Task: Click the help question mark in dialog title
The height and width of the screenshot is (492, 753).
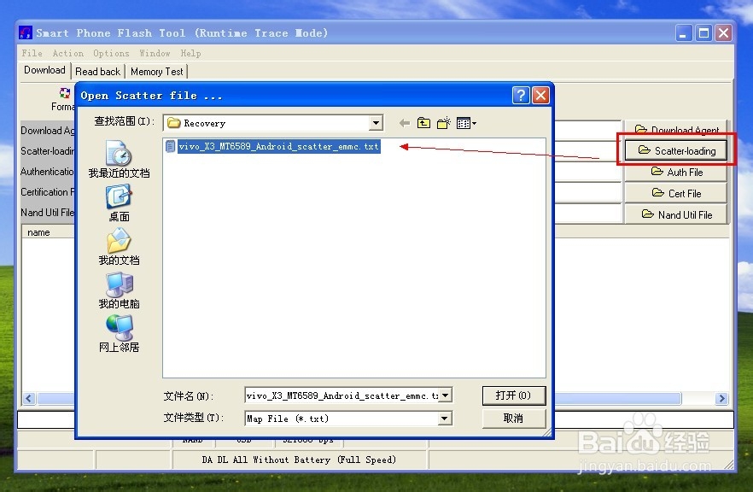Action: click(x=521, y=96)
